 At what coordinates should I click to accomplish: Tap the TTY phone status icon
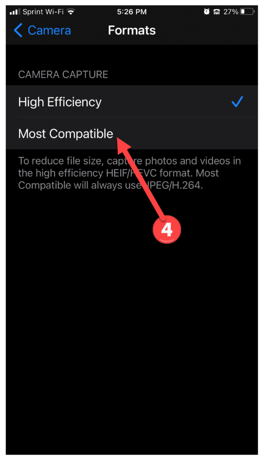(217, 12)
